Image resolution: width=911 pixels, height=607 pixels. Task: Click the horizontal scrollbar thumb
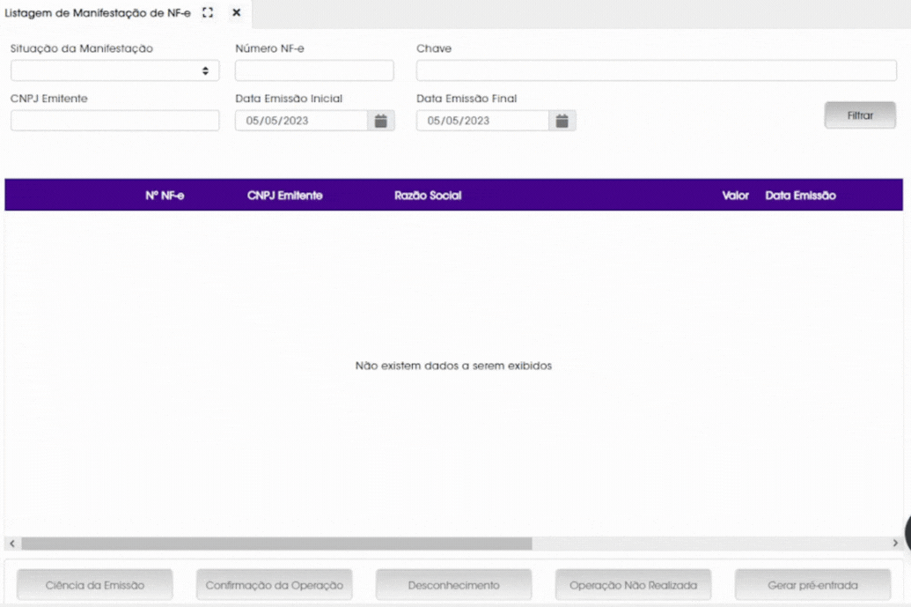click(x=276, y=543)
